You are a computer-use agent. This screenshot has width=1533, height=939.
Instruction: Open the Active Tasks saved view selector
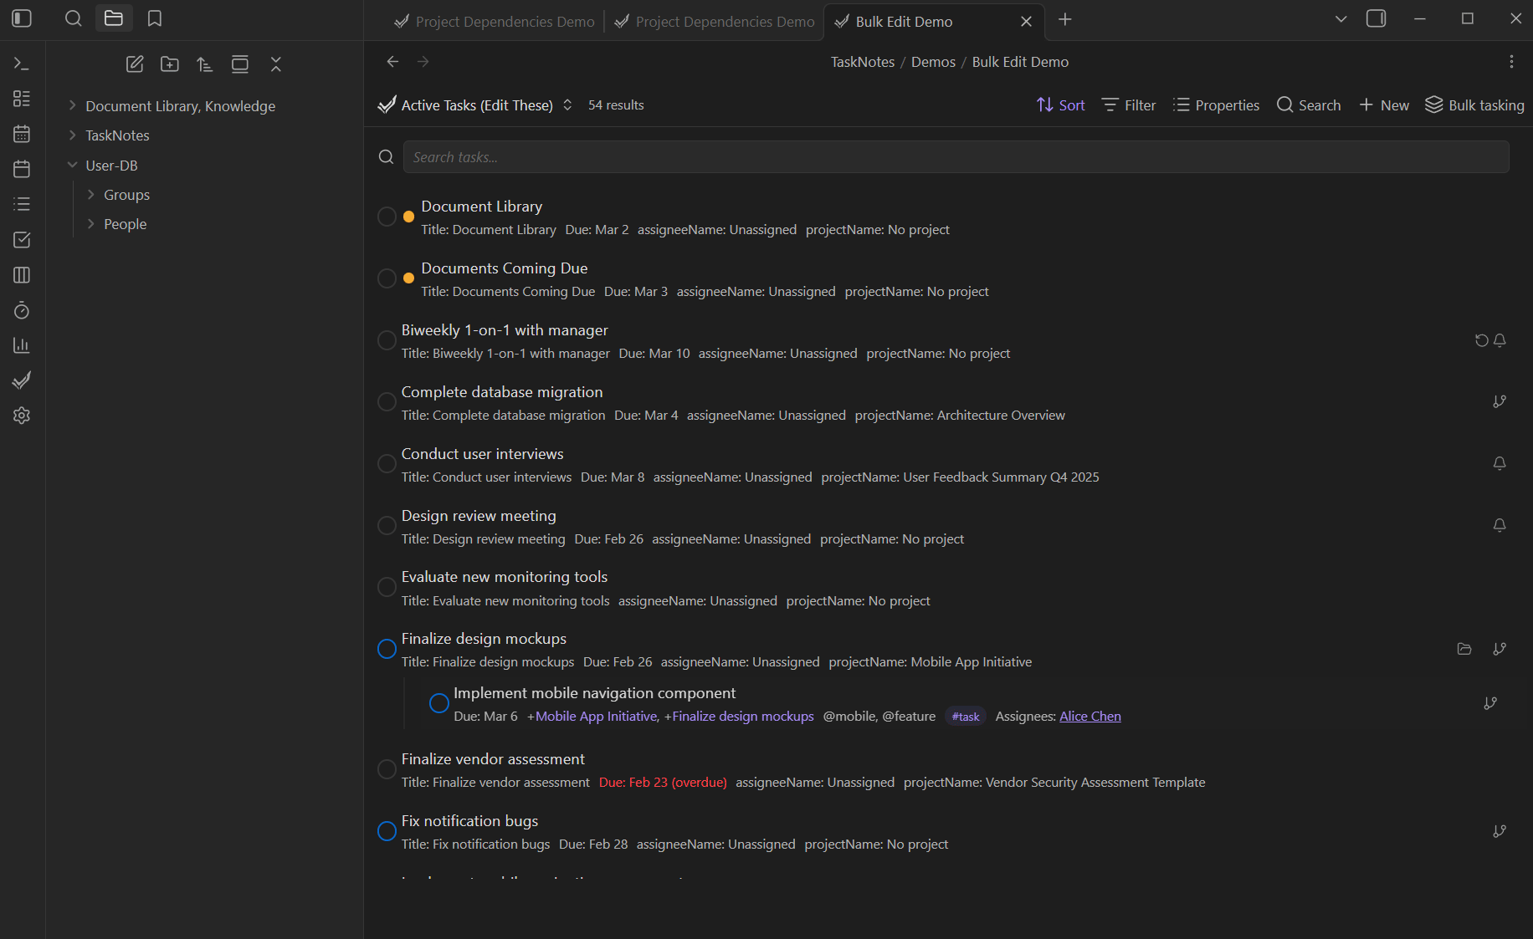(567, 105)
